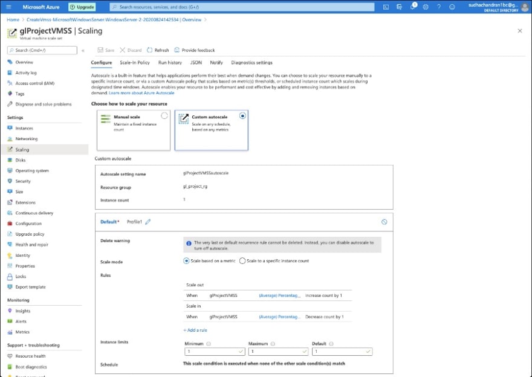The image size is (532, 377).
Task: Open Disks under Settings
Action: click(21, 160)
